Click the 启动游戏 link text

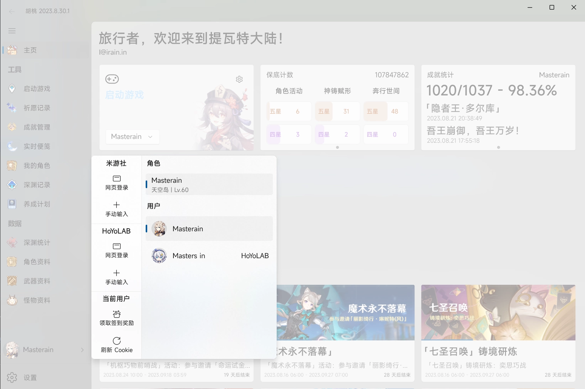(124, 95)
